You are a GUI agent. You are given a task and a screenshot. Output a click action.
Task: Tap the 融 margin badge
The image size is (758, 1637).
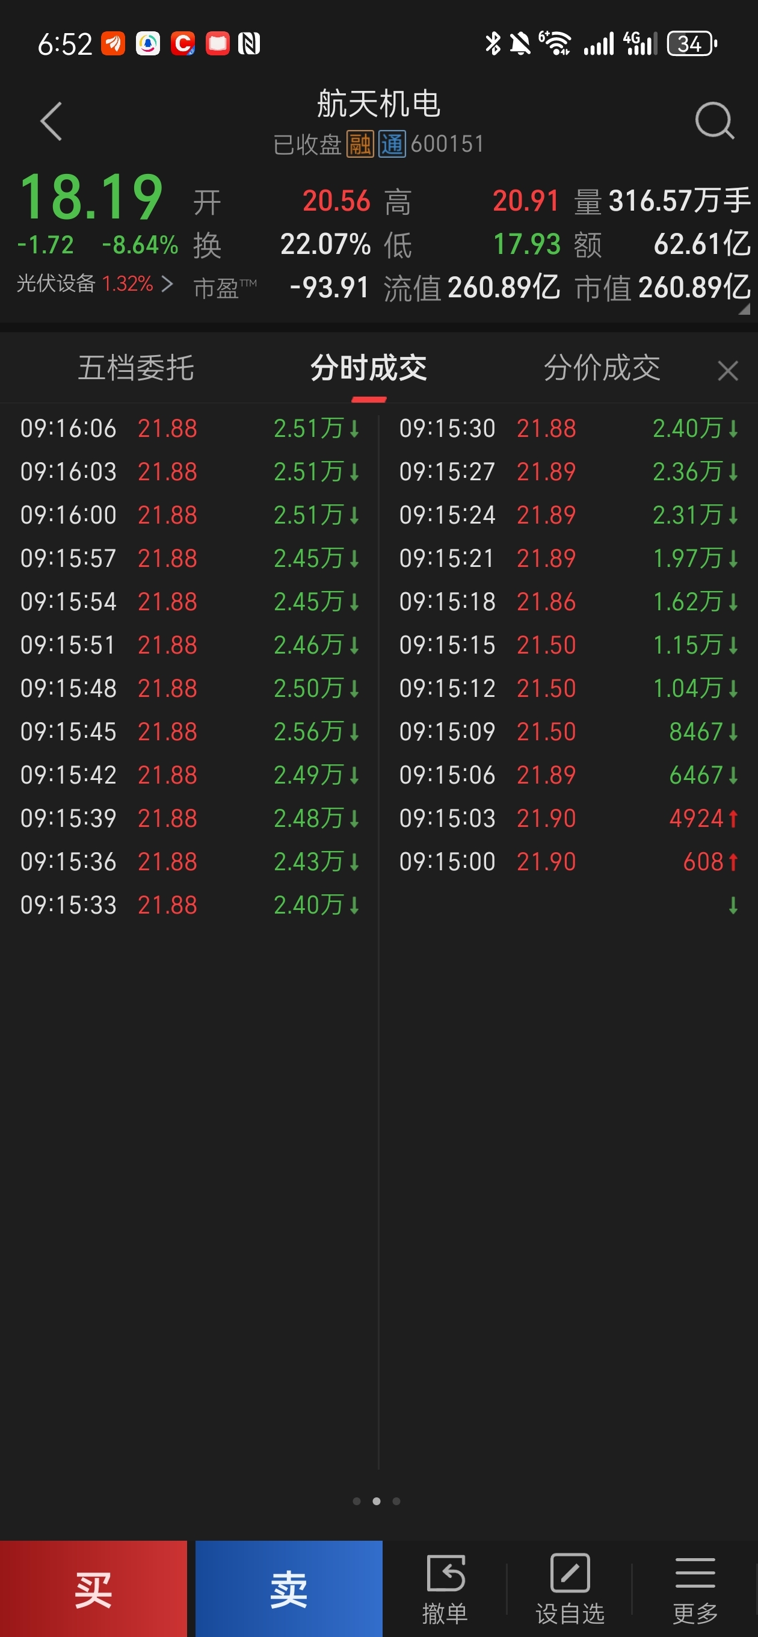coord(360,144)
